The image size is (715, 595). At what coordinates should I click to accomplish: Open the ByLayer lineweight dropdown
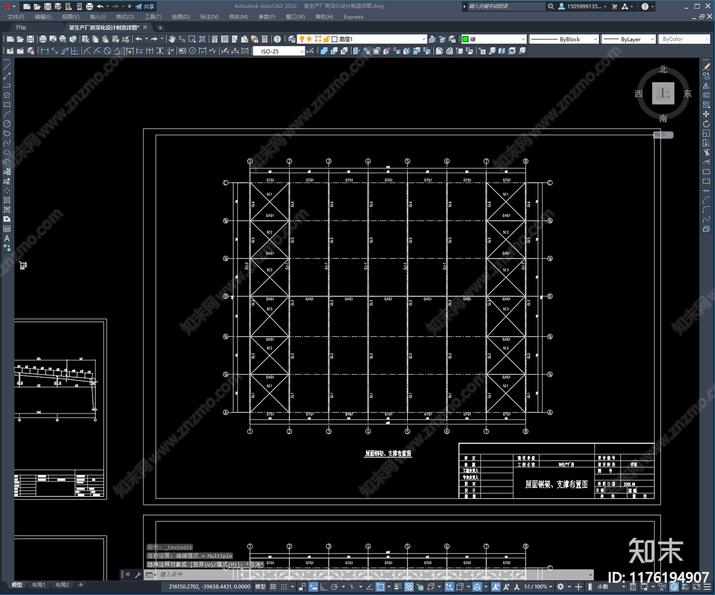629,39
